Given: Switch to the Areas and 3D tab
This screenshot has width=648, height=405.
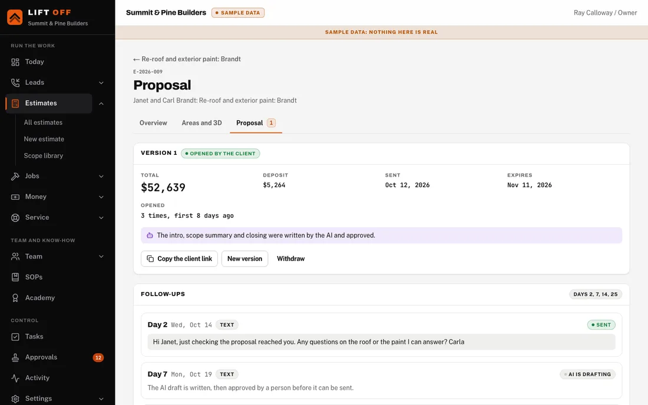Looking at the screenshot, I should tap(201, 123).
